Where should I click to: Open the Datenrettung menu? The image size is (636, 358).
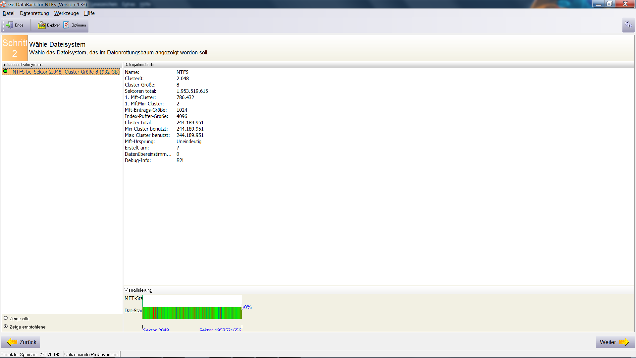click(34, 13)
